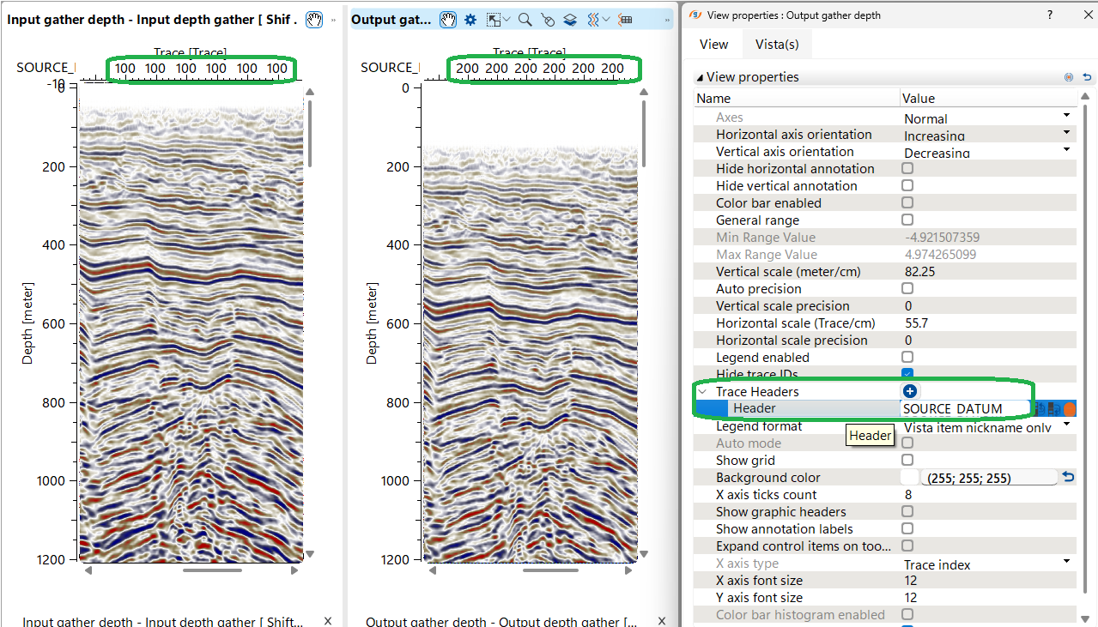Screen dimensions: 1098x627
Task: Click the reset arrow next to Background color
Action: pos(1068,477)
